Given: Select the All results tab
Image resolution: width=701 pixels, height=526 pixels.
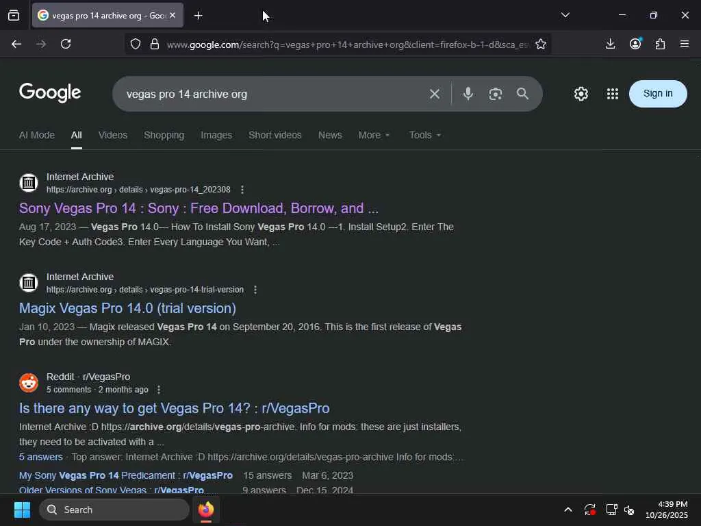Looking at the screenshot, I should coord(77,135).
